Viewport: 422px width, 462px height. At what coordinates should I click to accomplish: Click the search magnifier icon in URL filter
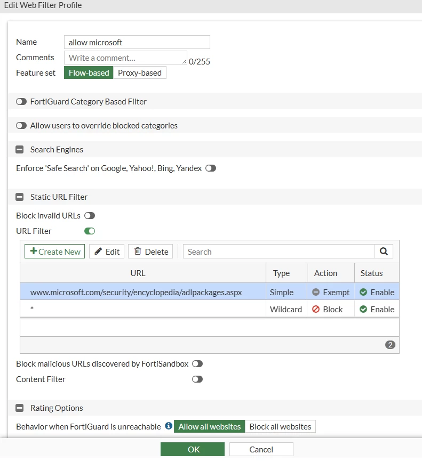pyautogui.click(x=384, y=252)
